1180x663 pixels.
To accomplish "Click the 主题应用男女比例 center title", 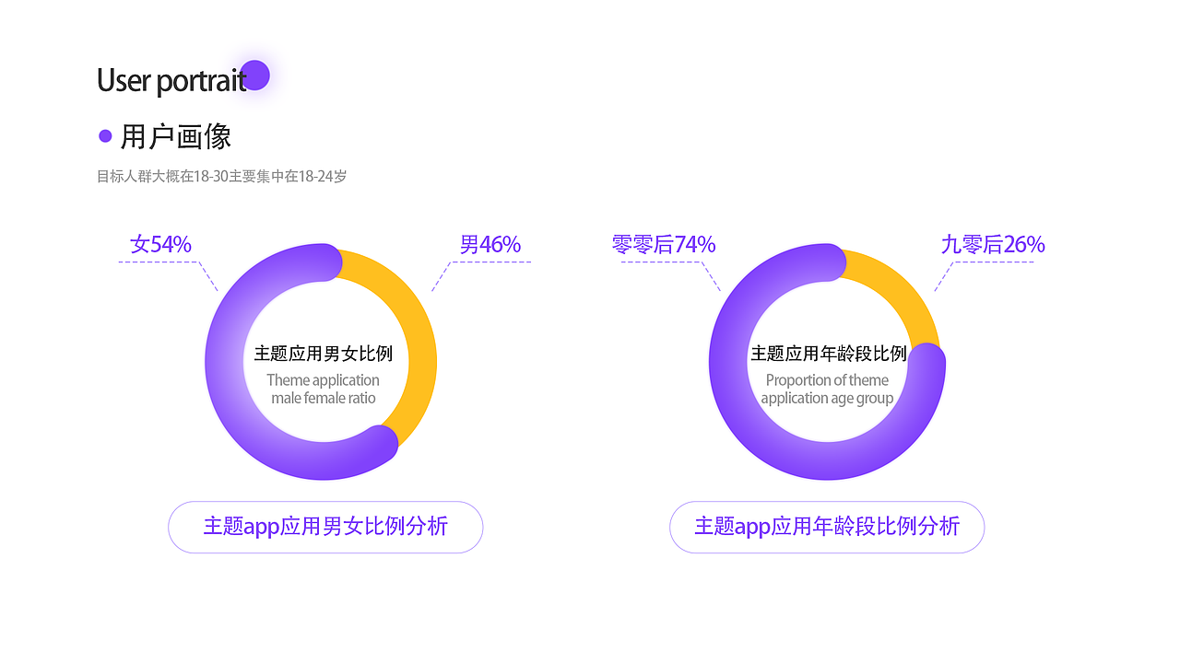I will 324,354.
